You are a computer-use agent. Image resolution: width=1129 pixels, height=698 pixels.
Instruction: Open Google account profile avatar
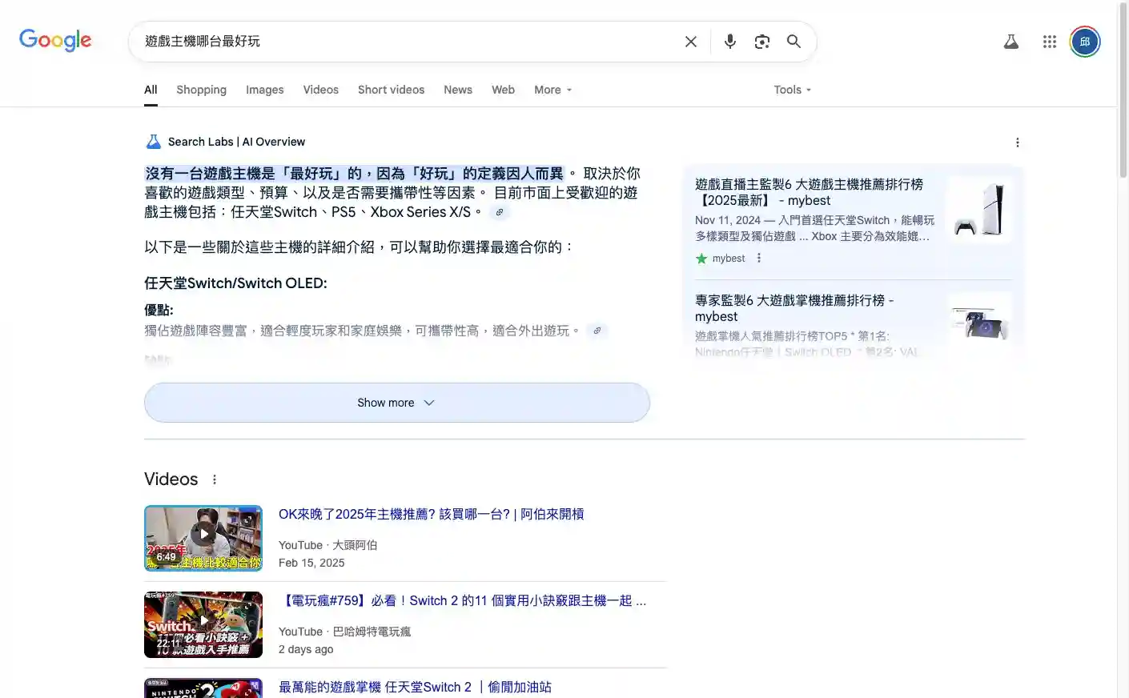point(1085,42)
